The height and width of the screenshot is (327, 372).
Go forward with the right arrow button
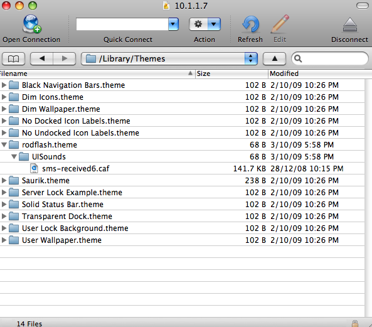(x=64, y=58)
